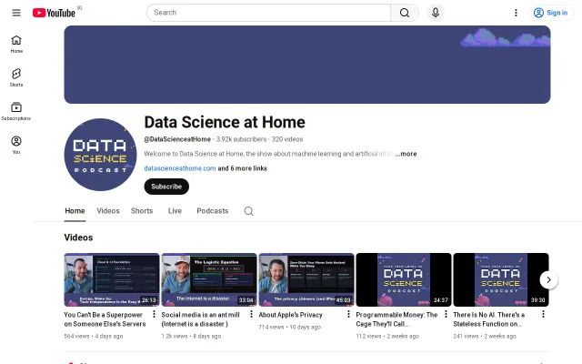Play the 39:30 video thumbnail

[x=501, y=279]
